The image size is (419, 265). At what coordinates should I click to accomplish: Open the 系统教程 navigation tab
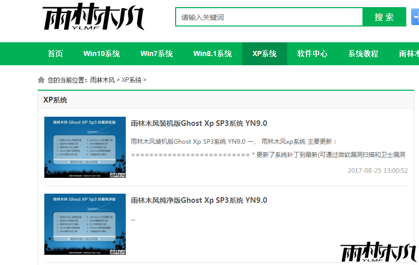pyautogui.click(x=363, y=54)
